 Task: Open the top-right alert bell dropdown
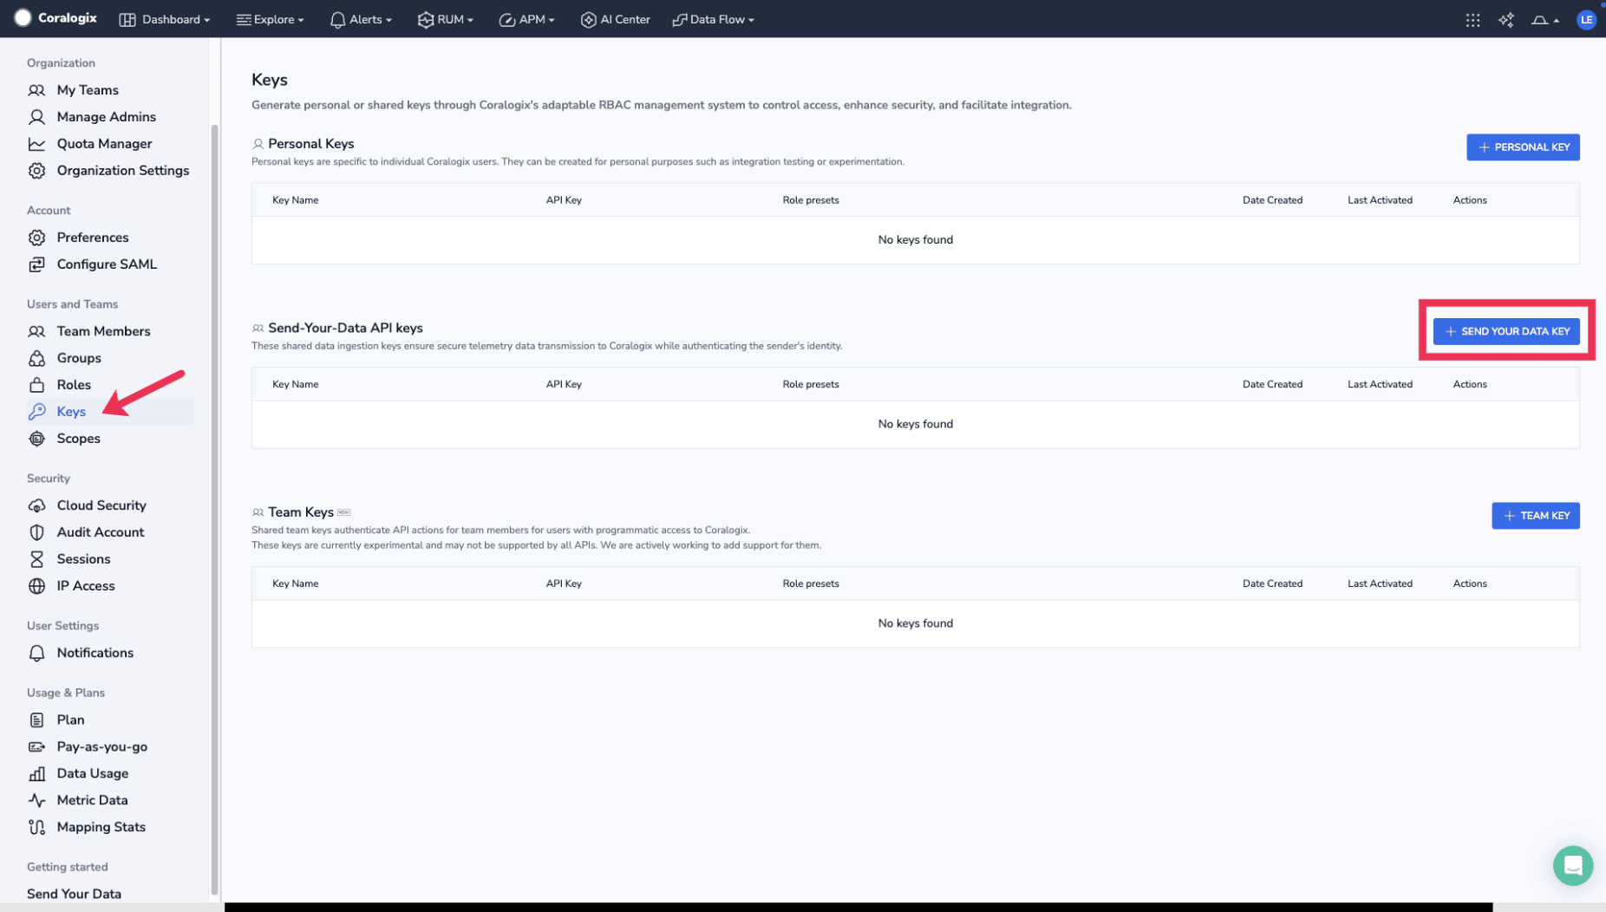pos(1545,19)
